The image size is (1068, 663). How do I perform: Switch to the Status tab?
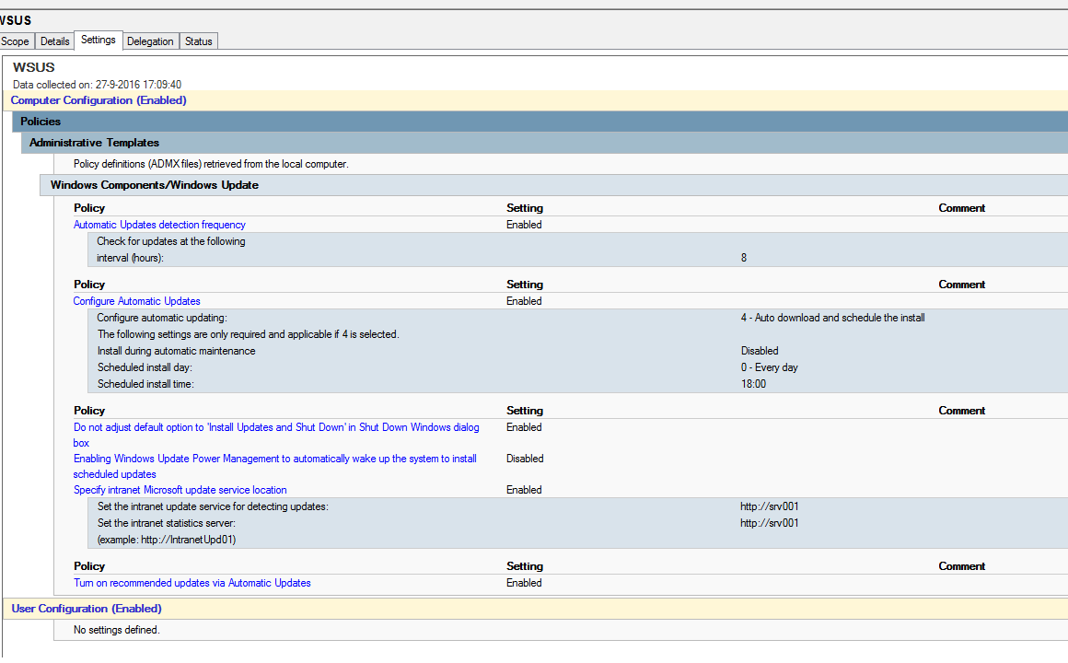[x=198, y=41]
